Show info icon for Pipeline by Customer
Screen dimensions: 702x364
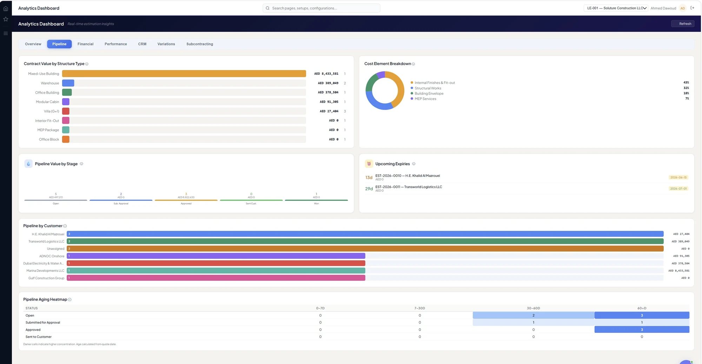65,226
